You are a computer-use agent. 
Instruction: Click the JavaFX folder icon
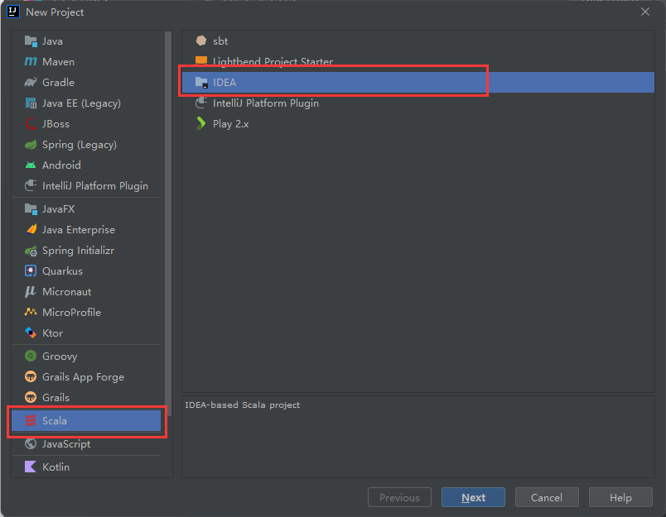31,208
